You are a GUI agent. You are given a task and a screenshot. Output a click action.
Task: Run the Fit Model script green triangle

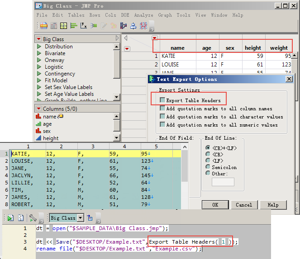coord(39,80)
